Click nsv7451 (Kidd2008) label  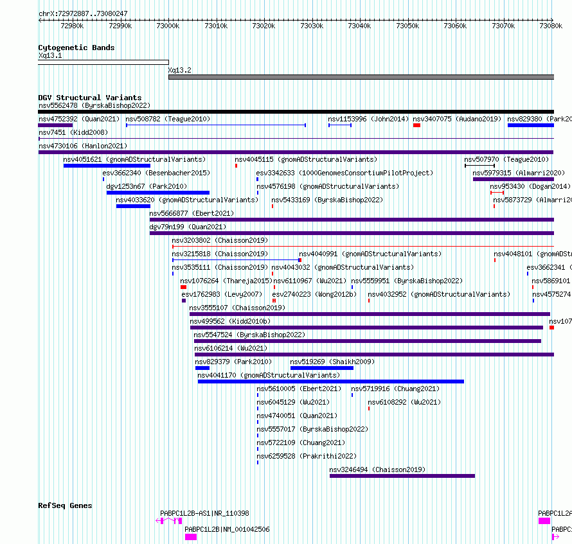pos(73,133)
